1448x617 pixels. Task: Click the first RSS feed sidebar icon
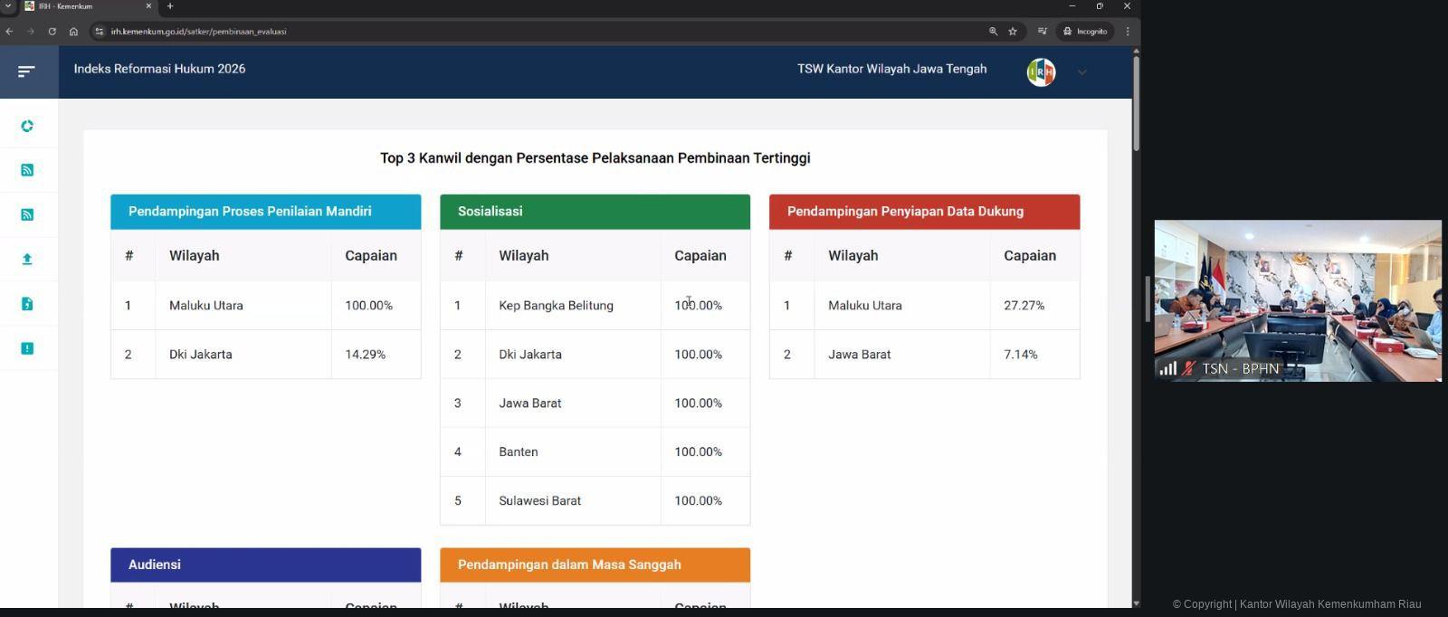click(27, 170)
